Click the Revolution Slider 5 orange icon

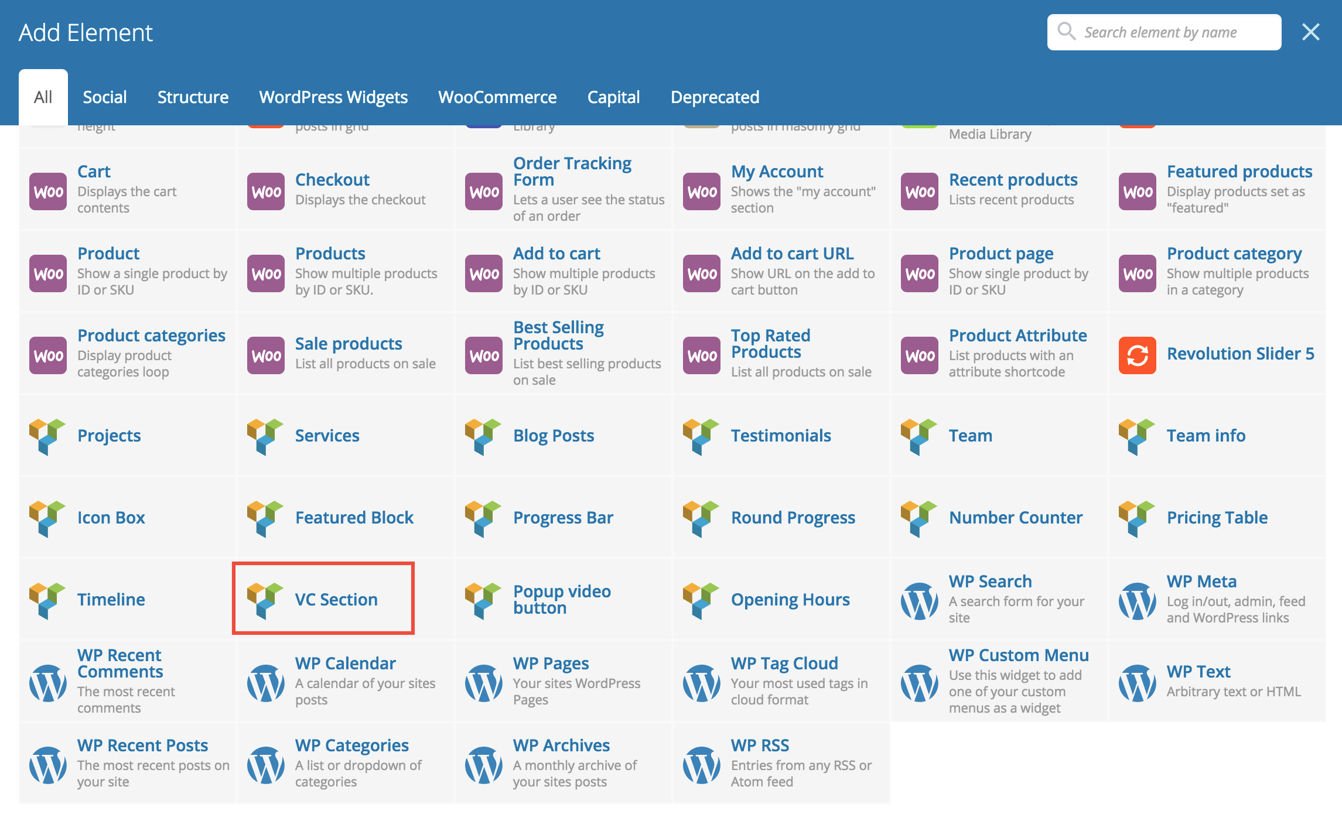(x=1137, y=355)
